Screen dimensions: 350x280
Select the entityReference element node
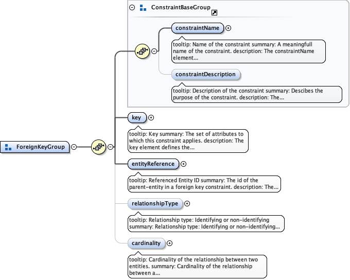153,164
